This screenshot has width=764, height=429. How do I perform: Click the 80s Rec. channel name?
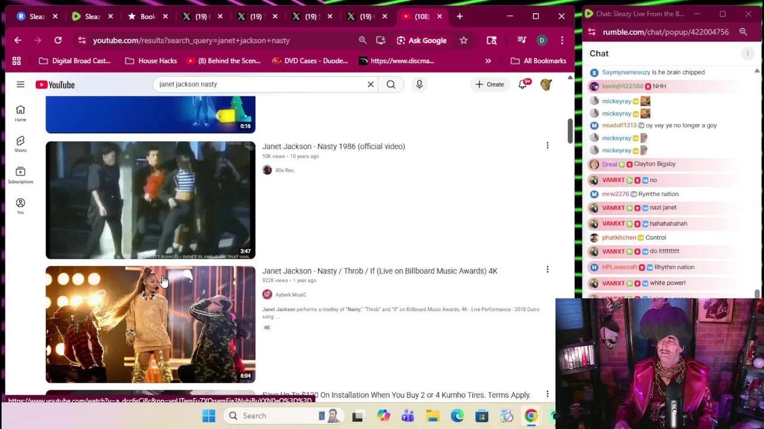(285, 170)
